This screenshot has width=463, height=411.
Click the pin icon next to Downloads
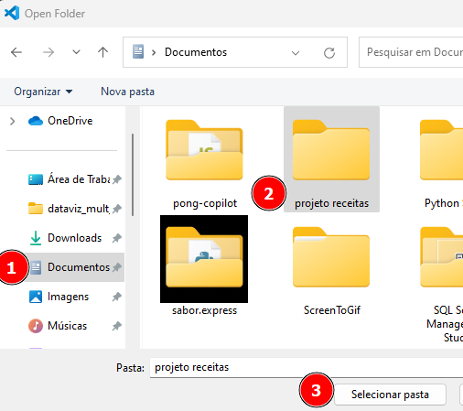[x=117, y=238]
